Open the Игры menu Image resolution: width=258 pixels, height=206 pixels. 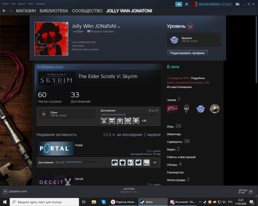coord(31,4)
